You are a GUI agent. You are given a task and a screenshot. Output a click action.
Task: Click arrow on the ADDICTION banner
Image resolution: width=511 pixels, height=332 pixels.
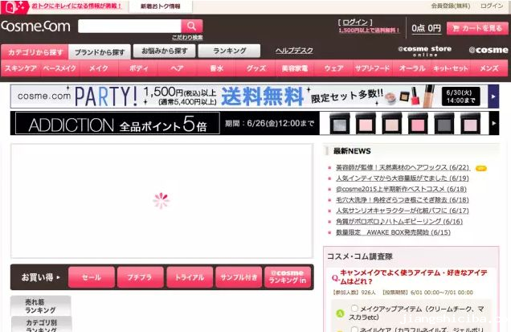coord(494,123)
